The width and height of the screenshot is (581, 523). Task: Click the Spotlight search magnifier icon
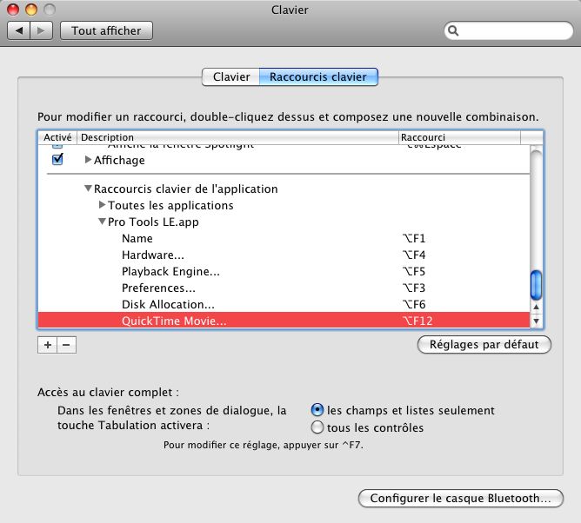[454, 30]
